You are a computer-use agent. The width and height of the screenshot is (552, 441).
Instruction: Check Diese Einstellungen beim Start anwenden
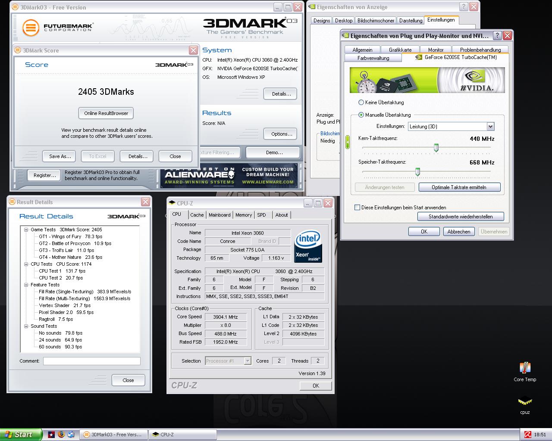(x=357, y=208)
